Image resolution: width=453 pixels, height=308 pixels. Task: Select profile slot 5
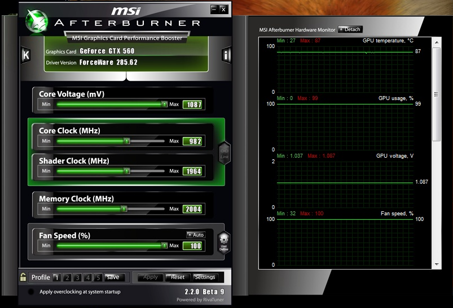click(x=98, y=277)
